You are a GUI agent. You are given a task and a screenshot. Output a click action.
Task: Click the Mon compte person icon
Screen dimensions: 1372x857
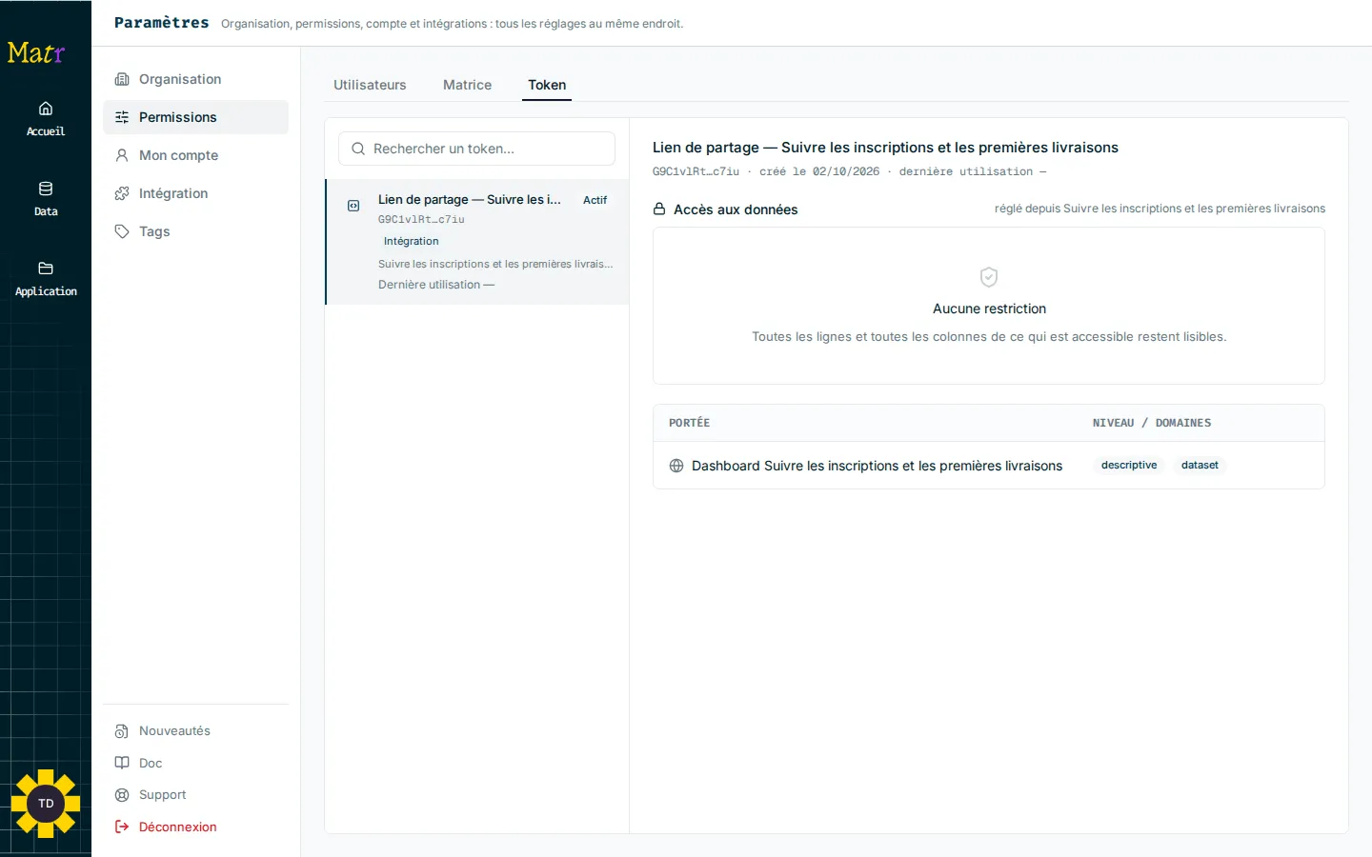pyautogui.click(x=122, y=155)
